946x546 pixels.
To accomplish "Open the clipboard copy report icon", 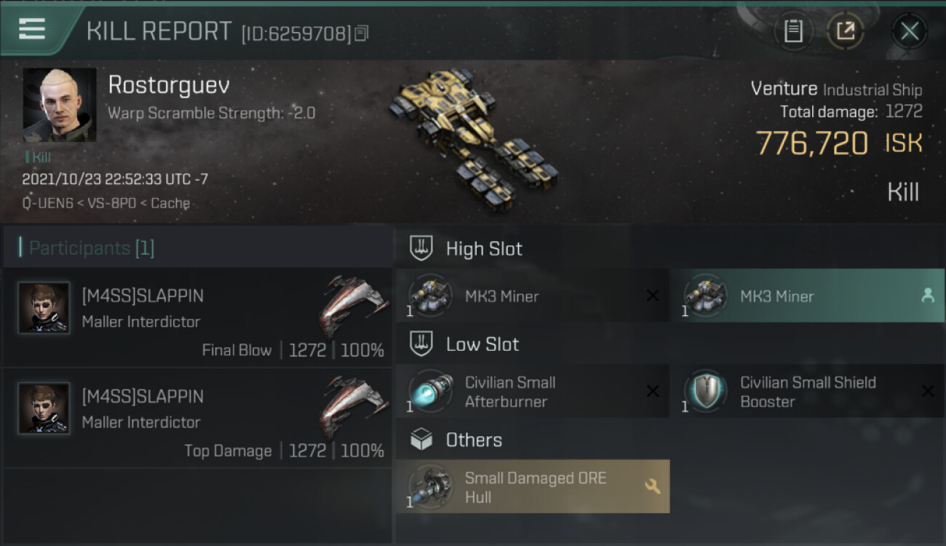I will (x=793, y=31).
